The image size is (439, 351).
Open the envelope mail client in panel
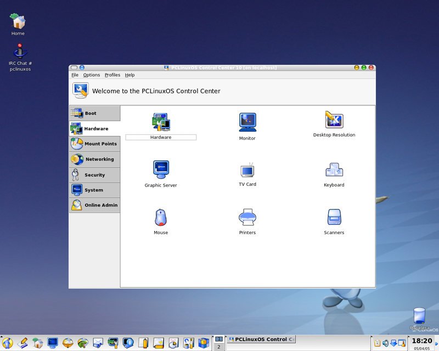(98, 343)
